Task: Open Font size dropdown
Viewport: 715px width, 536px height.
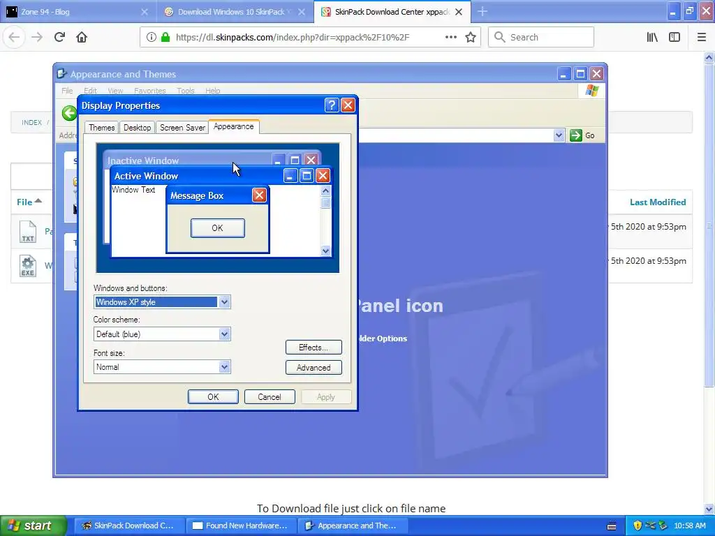Action: (x=224, y=367)
